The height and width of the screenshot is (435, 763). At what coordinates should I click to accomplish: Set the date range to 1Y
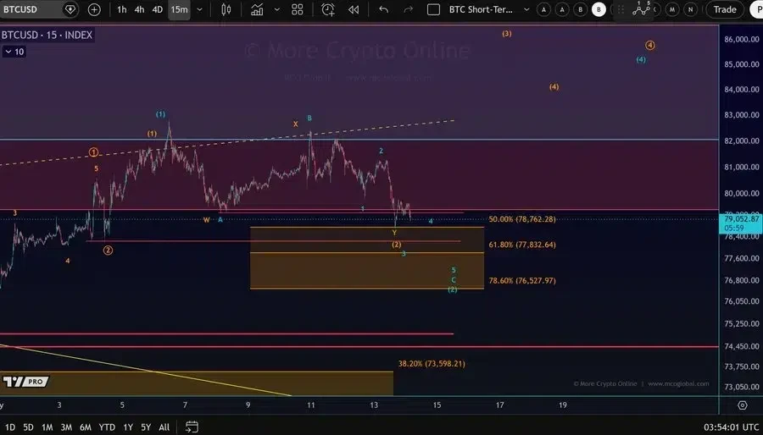[127, 427]
